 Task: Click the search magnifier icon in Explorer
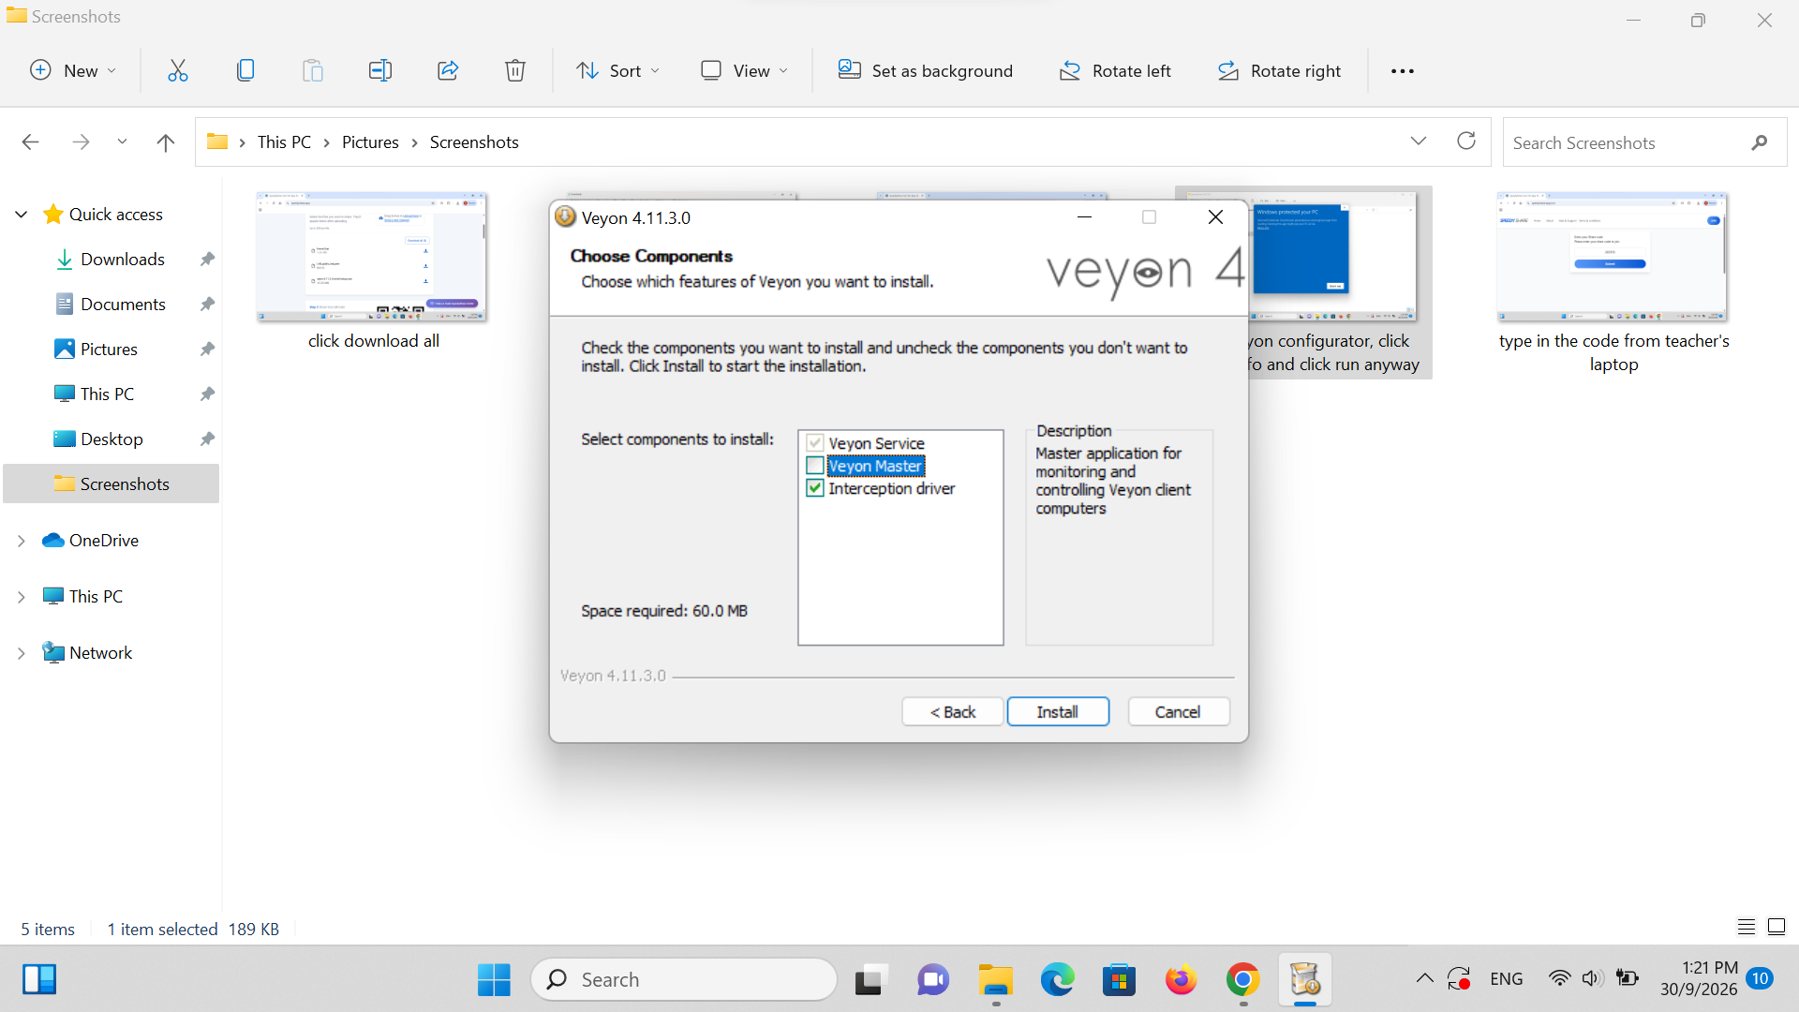coord(1759,142)
